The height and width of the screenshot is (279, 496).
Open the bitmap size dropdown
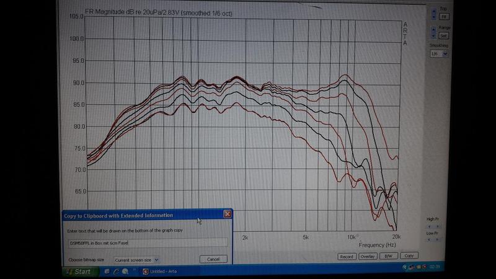pos(136,260)
